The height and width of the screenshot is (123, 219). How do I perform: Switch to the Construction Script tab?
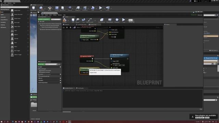point(81,25)
